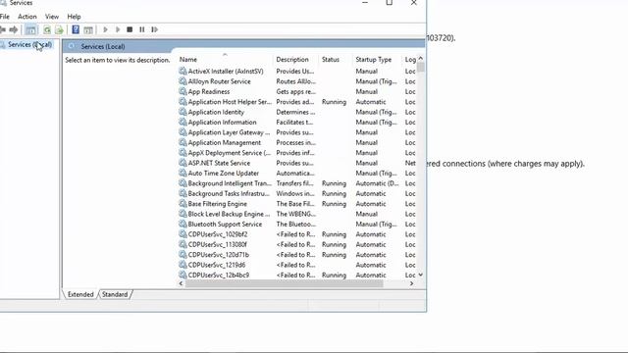Click the horizontal scrollbar left arrow

[x=181, y=283]
